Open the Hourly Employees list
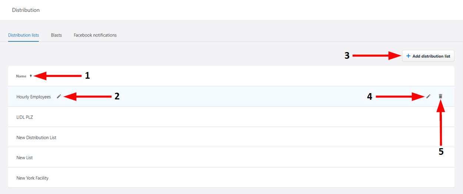The image size is (463, 194). click(34, 97)
